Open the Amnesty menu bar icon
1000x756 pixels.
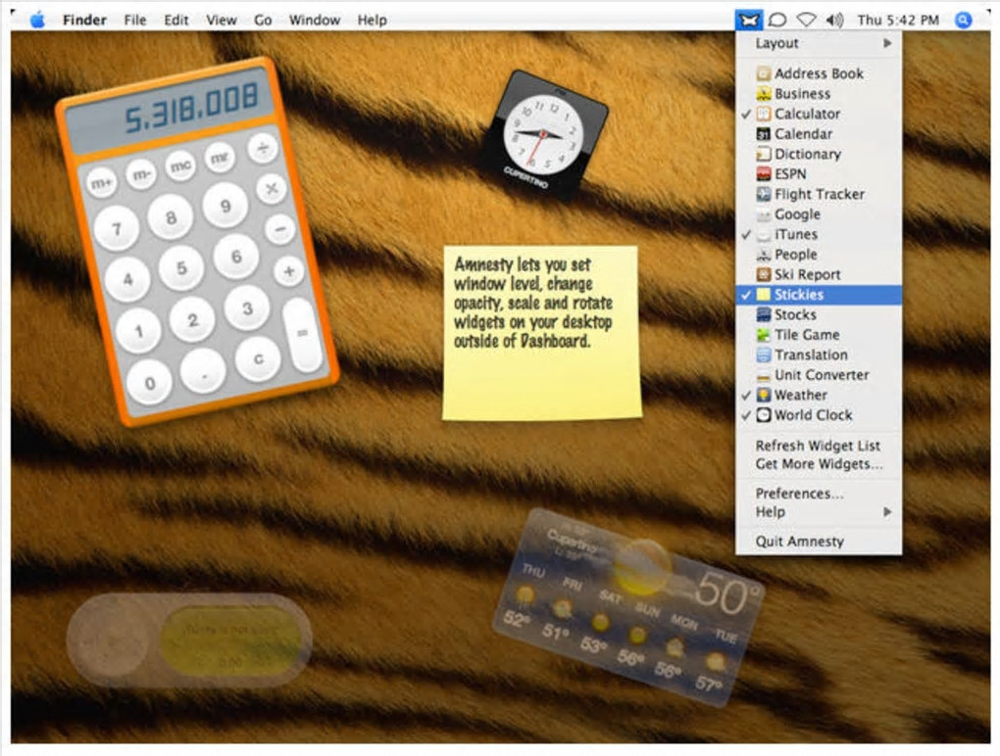749,20
